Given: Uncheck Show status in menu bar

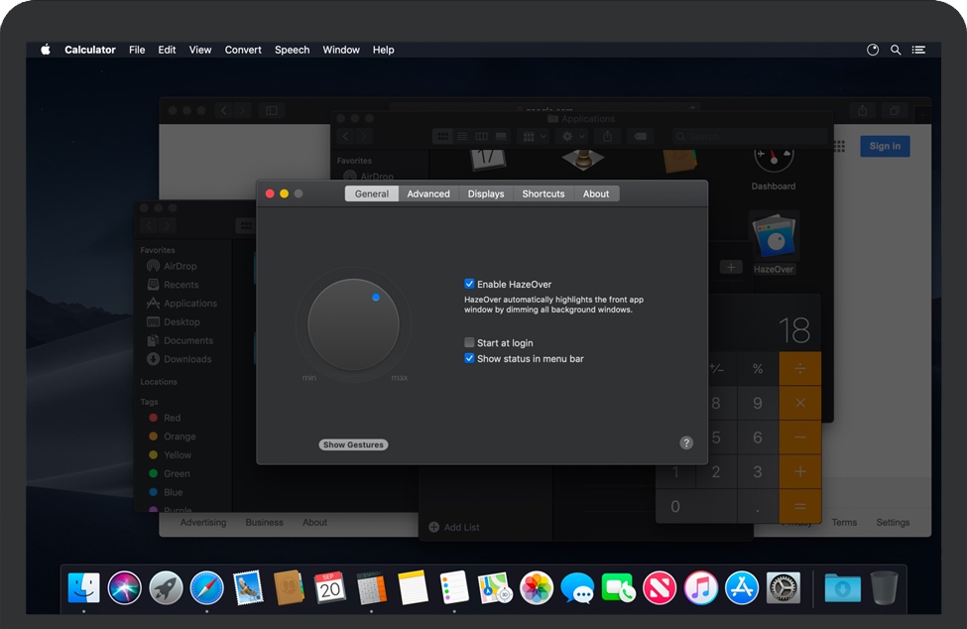Looking at the screenshot, I should pos(470,358).
